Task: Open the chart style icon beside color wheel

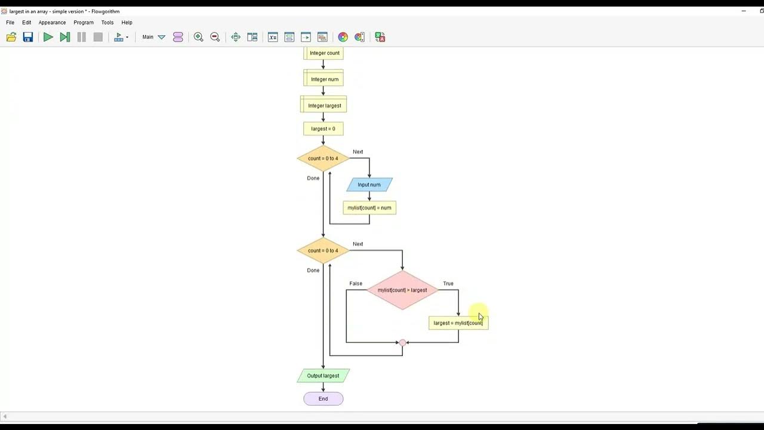Action: (359, 37)
